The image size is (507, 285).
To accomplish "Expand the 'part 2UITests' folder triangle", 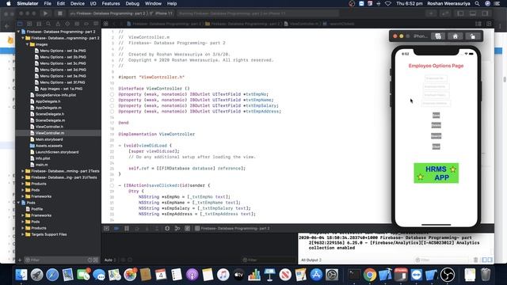I will [x=23, y=177].
